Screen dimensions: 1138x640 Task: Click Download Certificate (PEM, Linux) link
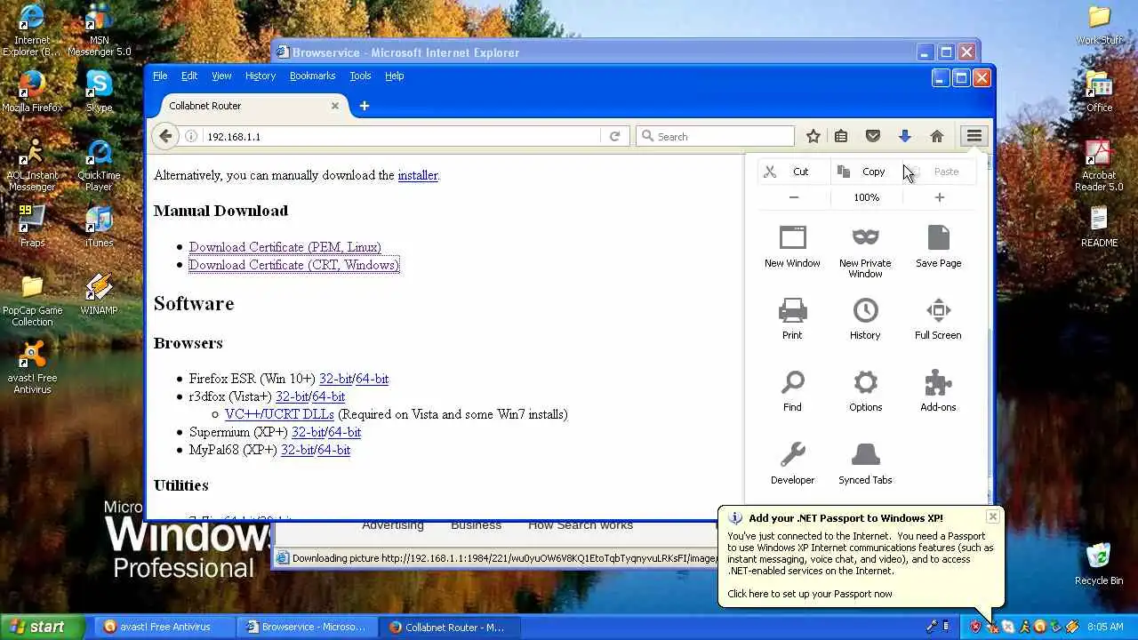(285, 247)
